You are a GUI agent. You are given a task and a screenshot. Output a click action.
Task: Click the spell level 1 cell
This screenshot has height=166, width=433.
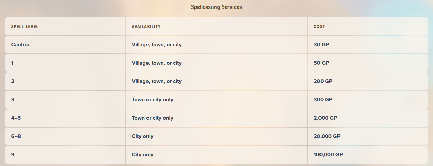point(65,63)
